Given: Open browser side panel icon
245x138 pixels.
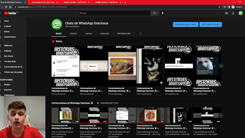Looking at the screenshot, I should pyautogui.click(x=229, y=7).
